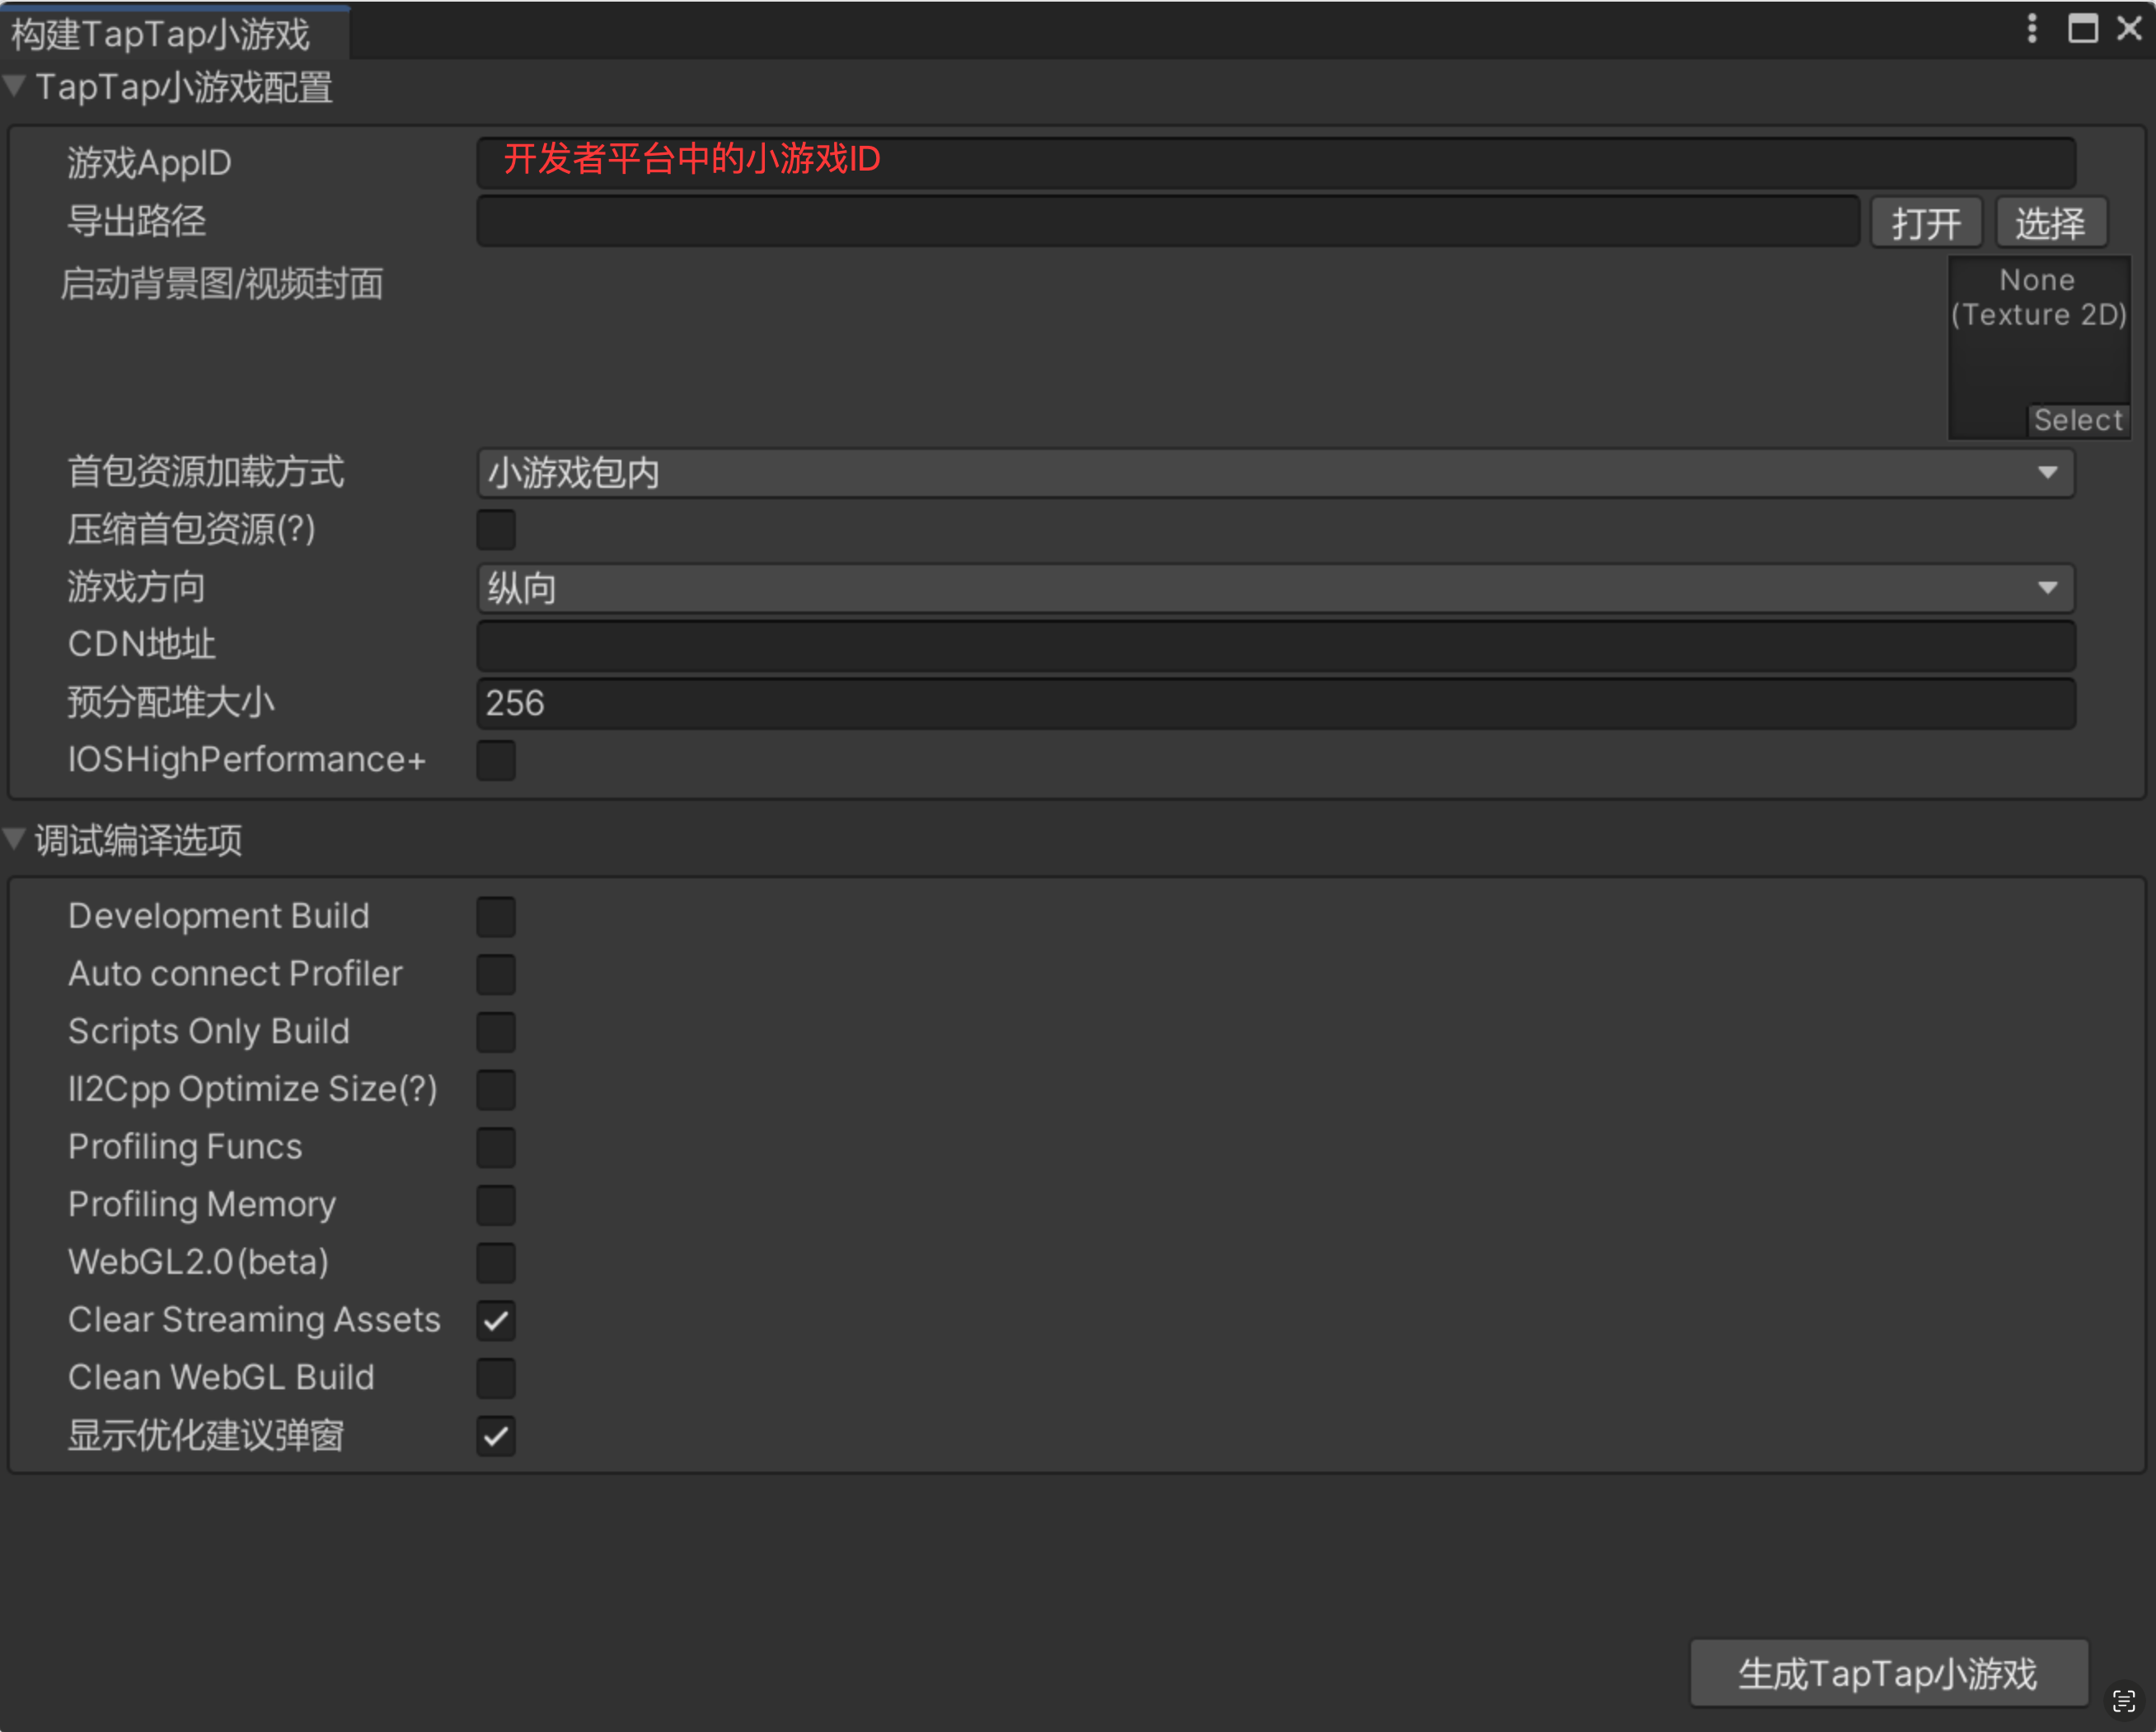Enable the IOSHighPerformance+ checkbox

[x=496, y=760]
